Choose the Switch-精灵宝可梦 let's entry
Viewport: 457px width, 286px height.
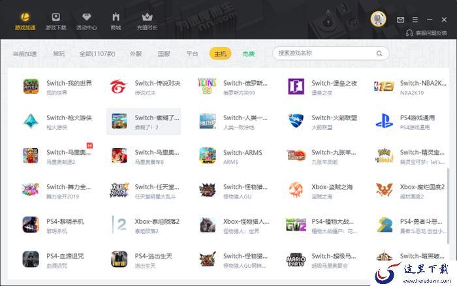coord(409,155)
